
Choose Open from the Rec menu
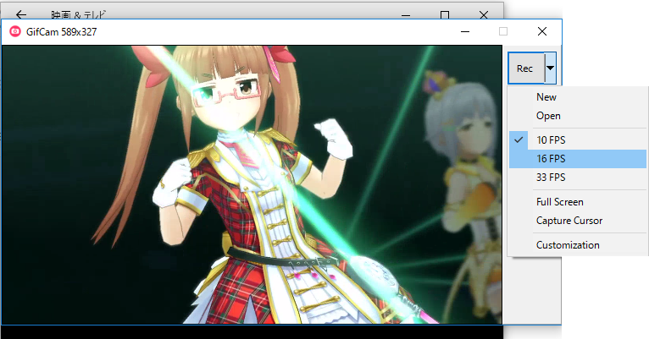[x=577, y=116]
